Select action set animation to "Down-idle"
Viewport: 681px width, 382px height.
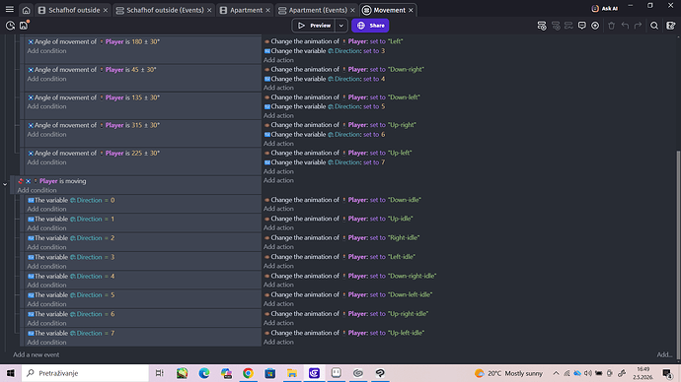pyautogui.click(x=342, y=200)
